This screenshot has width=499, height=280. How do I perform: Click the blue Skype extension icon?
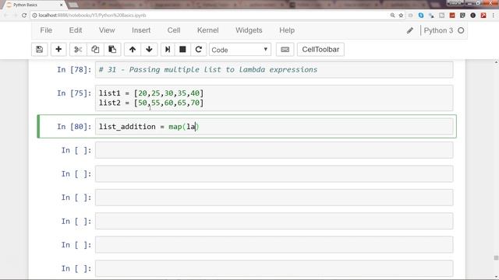click(x=421, y=16)
